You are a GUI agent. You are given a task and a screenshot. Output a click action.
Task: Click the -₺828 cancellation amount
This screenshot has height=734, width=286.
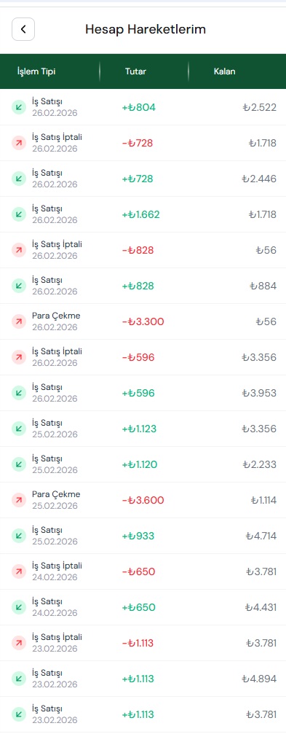pyautogui.click(x=138, y=250)
